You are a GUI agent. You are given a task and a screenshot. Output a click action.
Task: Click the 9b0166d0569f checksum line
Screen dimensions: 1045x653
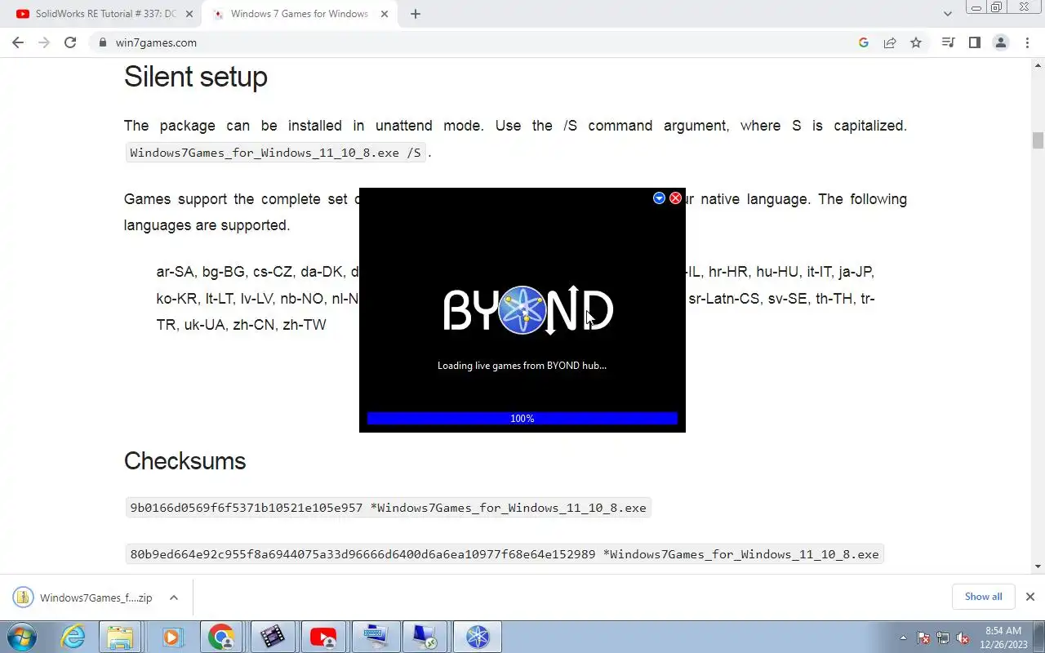point(389,508)
